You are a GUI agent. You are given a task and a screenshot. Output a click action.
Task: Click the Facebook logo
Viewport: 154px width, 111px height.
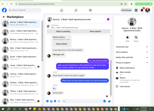coord(4,10)
